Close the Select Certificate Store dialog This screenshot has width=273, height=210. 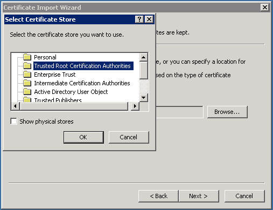[x=149, y=19]
